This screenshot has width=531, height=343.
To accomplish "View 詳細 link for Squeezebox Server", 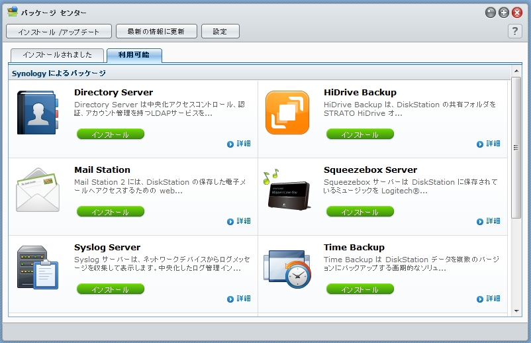I will coord(493,221).
